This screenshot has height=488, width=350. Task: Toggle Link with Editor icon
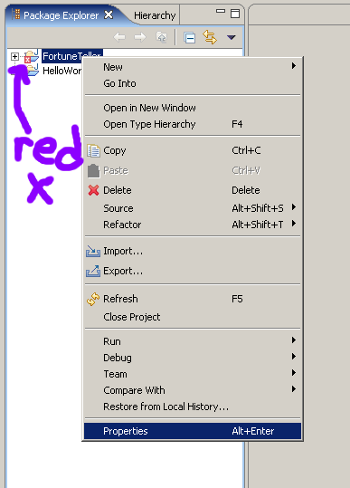point(210,37)
